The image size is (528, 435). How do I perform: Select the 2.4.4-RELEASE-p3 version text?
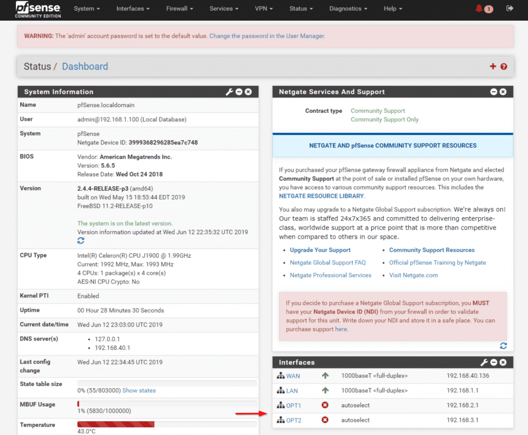(x=103, y=188)
